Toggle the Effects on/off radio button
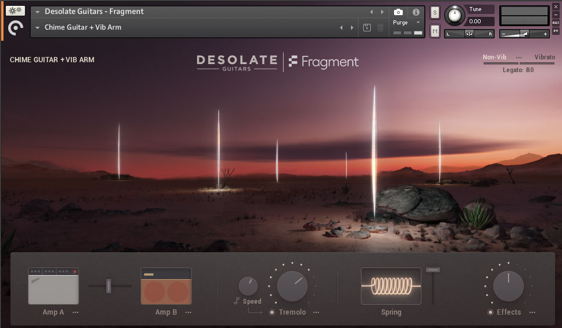Viewport: 562px width, 328px height. [x=491, y=312]
